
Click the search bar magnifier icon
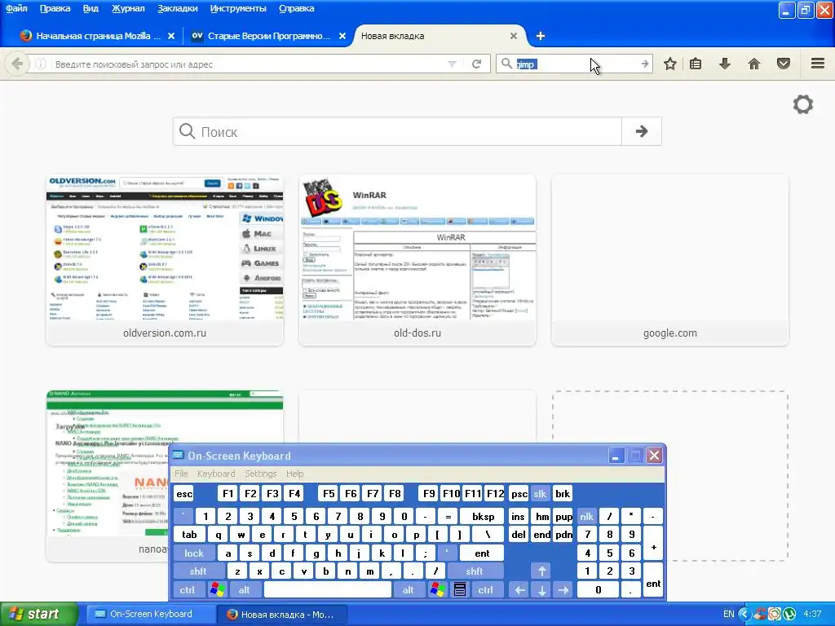click(507, 64)
